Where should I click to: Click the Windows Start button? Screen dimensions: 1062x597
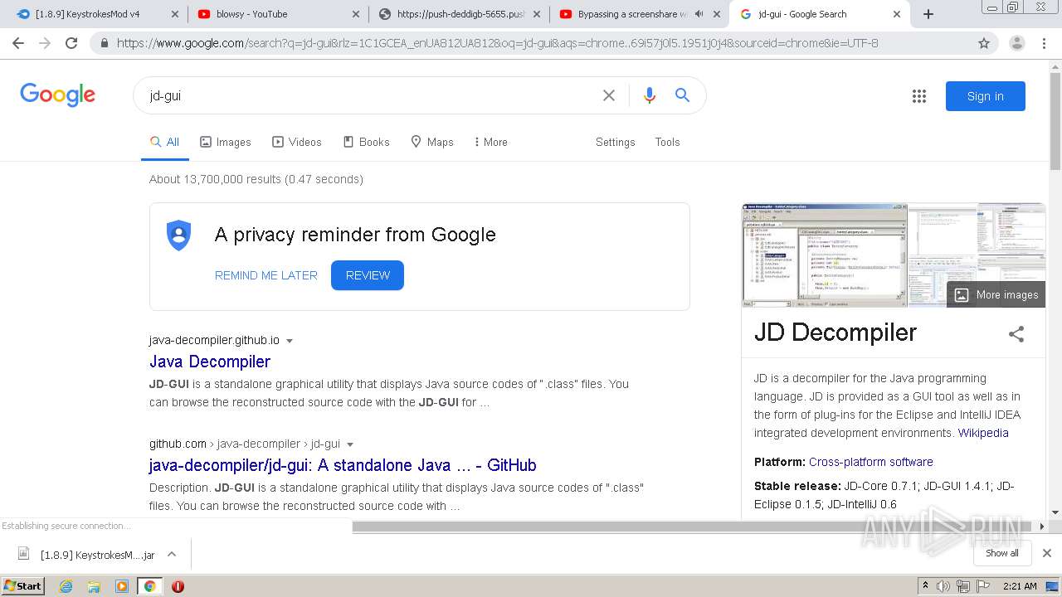23,586
